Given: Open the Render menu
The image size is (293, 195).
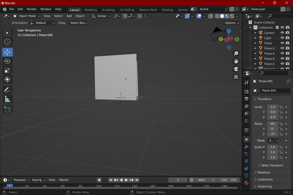Looking at the screenshot, I should 31,9.
